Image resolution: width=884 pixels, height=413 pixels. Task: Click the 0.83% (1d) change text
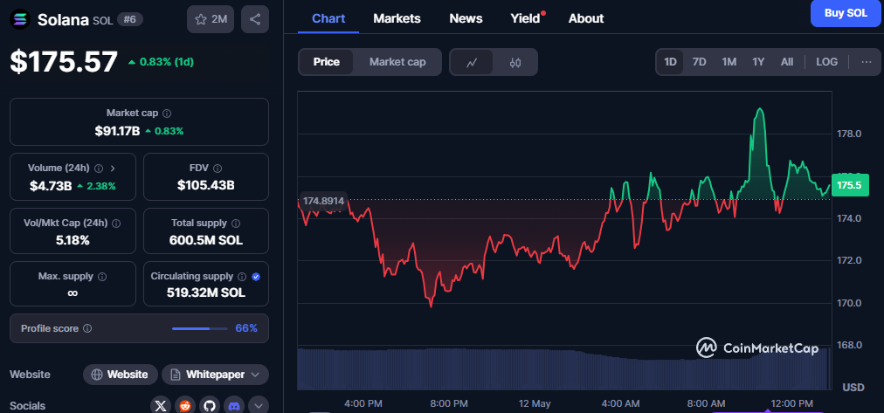166,62
